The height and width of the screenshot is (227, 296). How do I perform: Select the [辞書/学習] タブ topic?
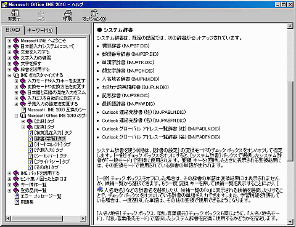50,138
